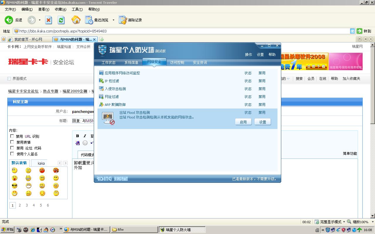Click the green 转到 Go arrow
This screenshot has height=234, width=375.
point(359,31)
